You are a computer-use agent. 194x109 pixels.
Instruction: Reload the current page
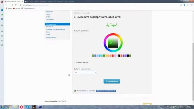[12, 5]
